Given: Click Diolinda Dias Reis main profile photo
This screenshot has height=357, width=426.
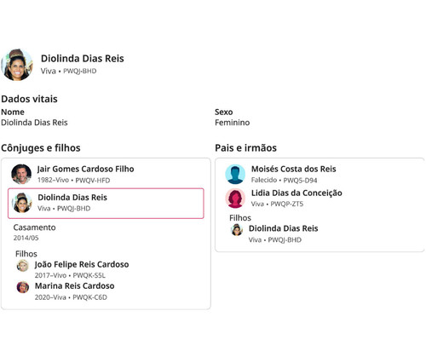Looking at the screenshot, I should coord(17,65).
